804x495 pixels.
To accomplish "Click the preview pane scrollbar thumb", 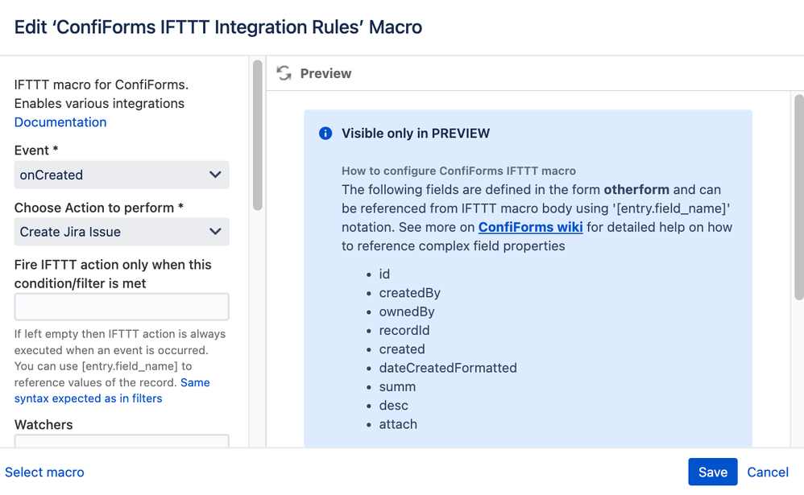I will [799, 196].
